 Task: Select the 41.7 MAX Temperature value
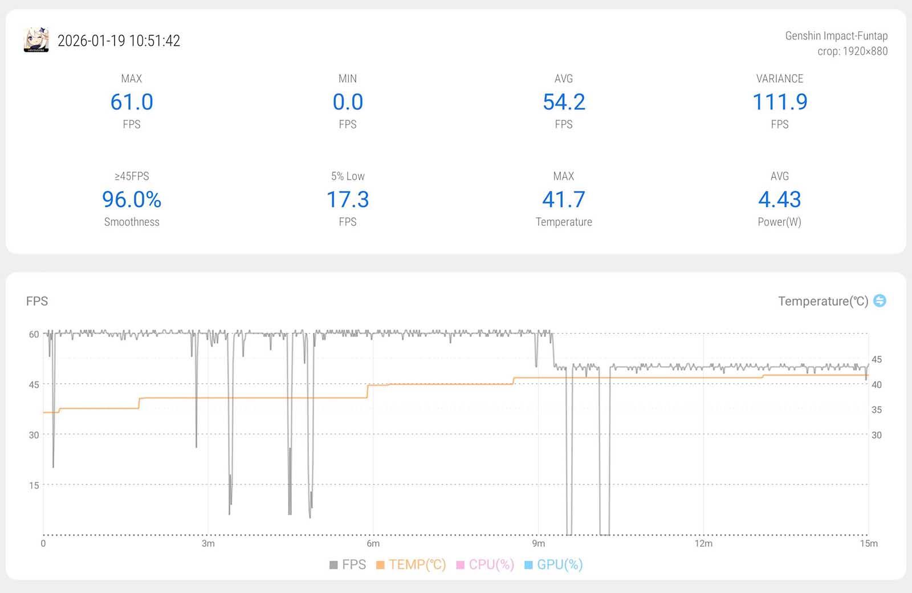click(564, 200)
